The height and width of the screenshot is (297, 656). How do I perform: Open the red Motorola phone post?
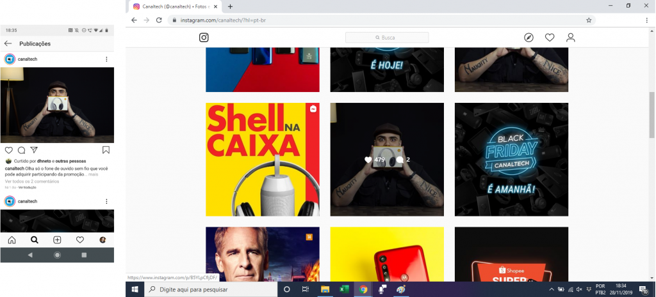pos(387,254)
